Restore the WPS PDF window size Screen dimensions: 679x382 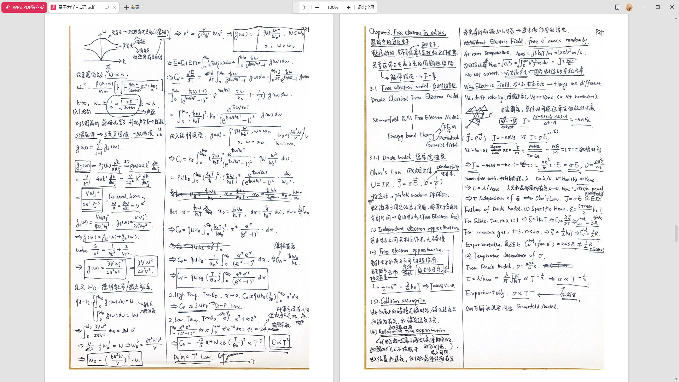tap(658, 7)
